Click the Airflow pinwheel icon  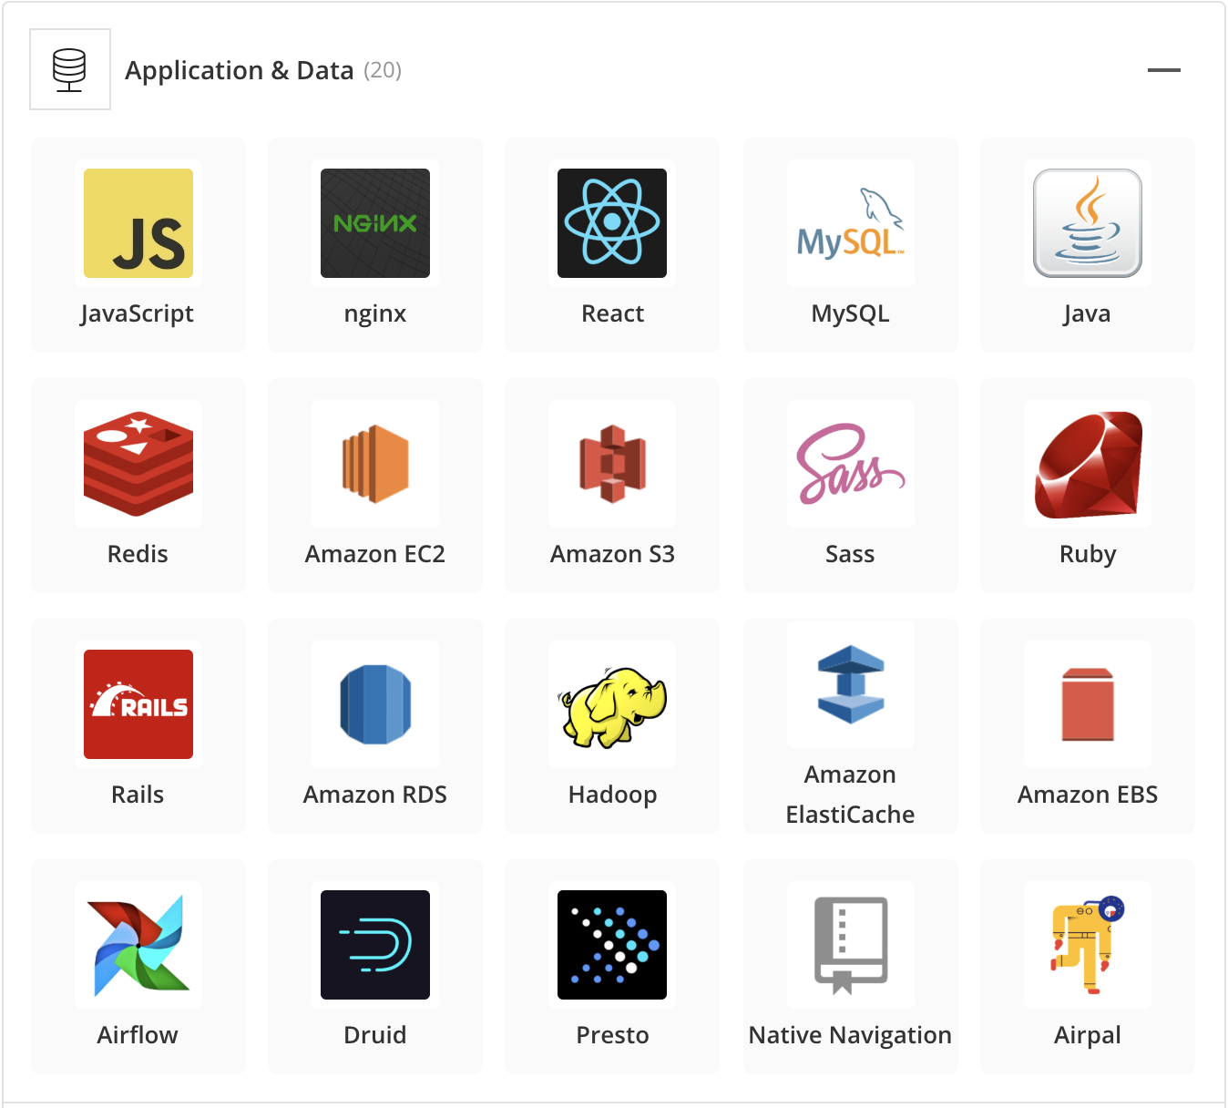click(138, 945)
